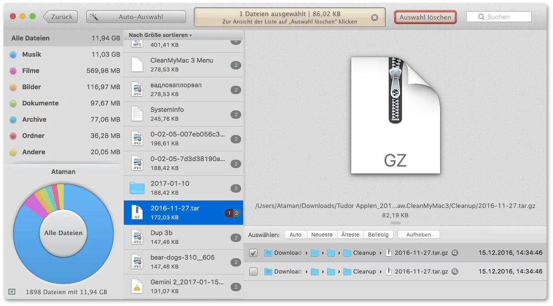This screenshot has width=553, height=306.
Task: Open the Filme category
Action: tap(64, 71)
